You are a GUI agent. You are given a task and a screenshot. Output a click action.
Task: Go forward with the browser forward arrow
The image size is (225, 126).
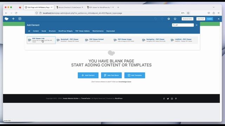[11, 13]
